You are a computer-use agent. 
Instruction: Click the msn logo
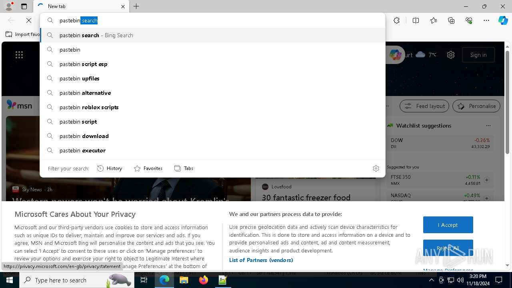pyautogui.click(x=19, y=105)
